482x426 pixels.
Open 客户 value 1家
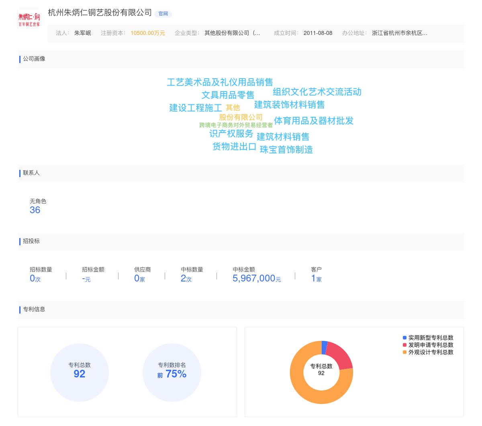tap(316, 278)
